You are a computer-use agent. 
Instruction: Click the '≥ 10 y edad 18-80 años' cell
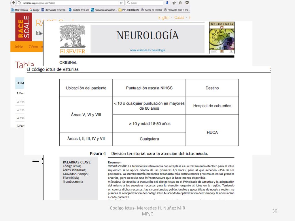[150, 124]
